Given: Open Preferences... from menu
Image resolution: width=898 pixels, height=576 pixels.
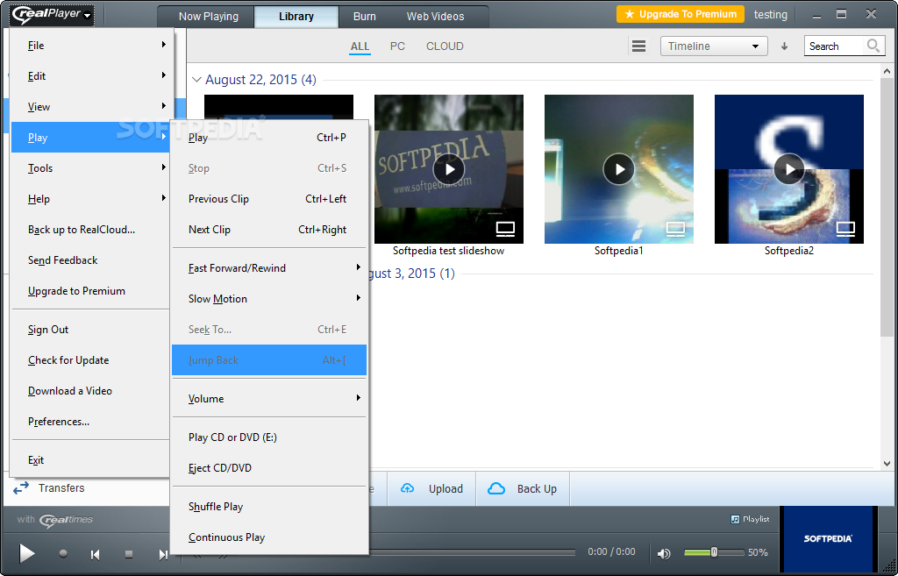Looking at the screenshot, I should pyautogui.click(x=90, y=422).
